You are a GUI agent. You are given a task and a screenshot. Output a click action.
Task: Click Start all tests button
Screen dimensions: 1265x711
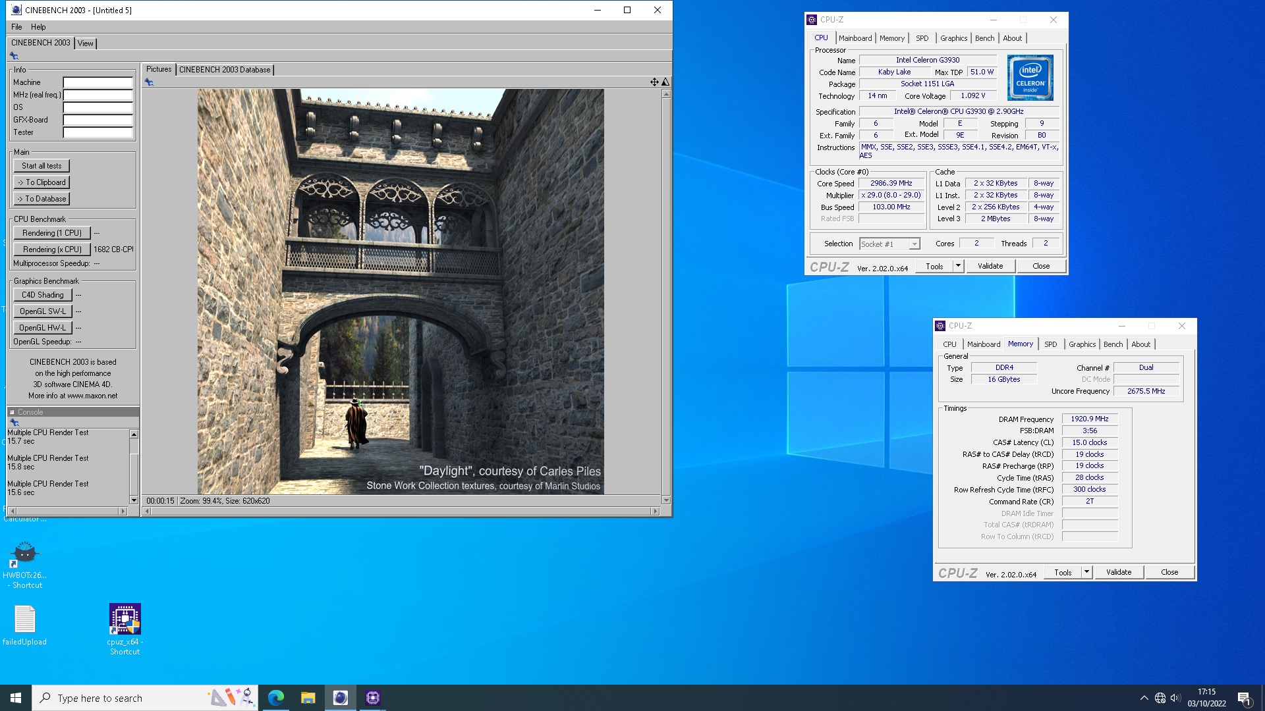42,166
